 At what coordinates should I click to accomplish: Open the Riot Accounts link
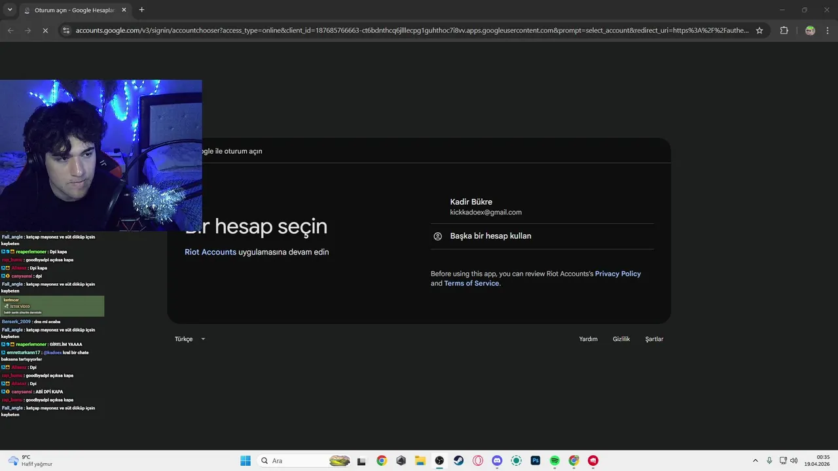tap(210, 252)
